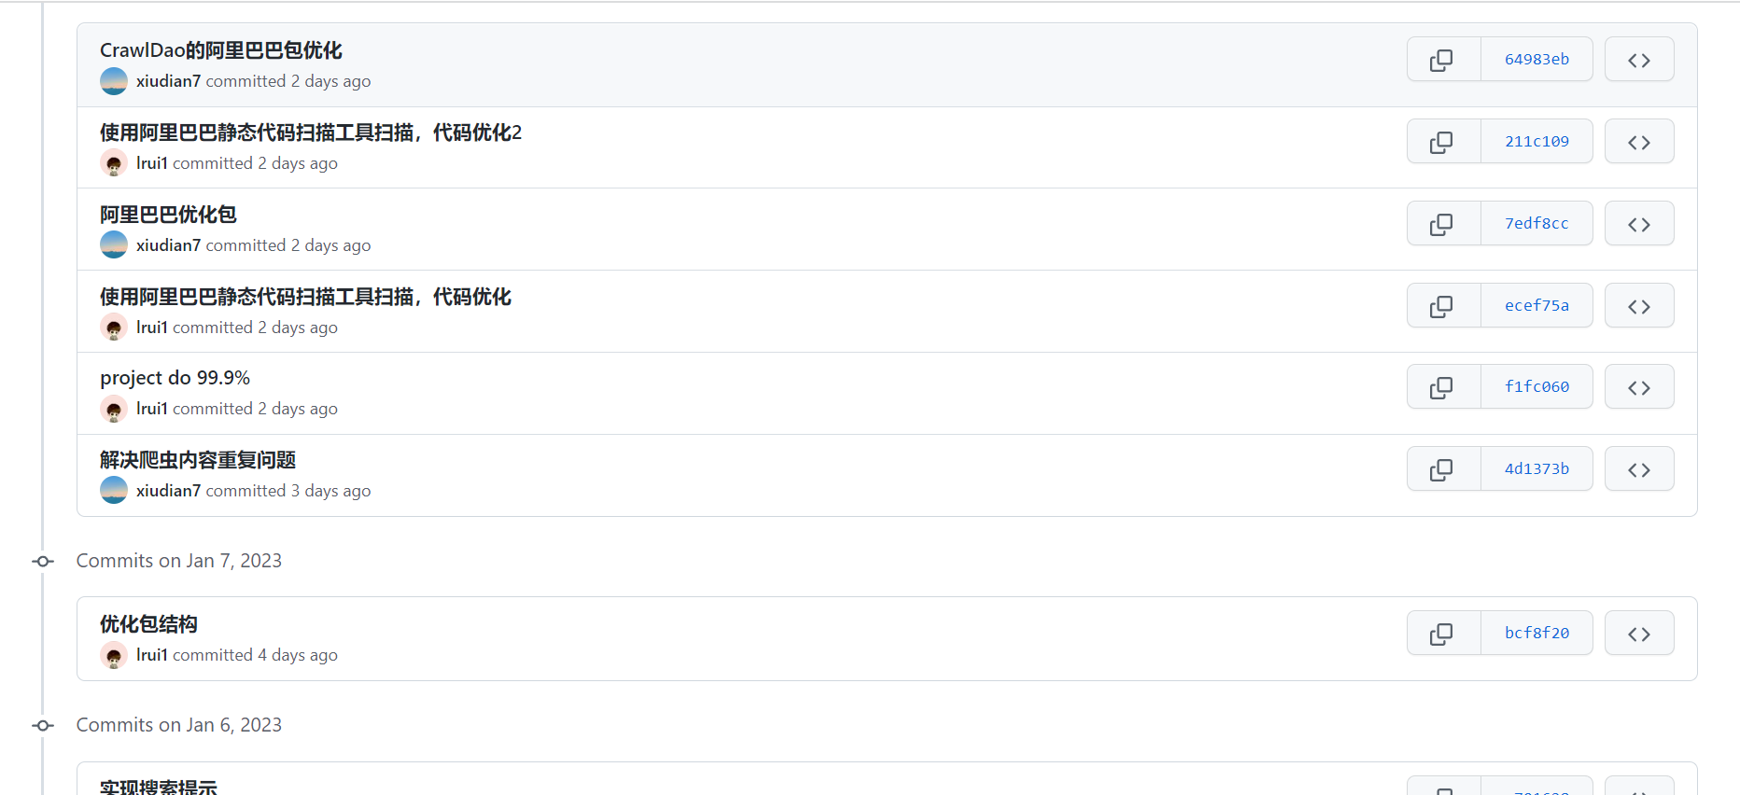The width and height of the screenshot is (1740, 795).
Task: Browse repository at commit 4d1373b
Action: click(x=1638, y=469)
